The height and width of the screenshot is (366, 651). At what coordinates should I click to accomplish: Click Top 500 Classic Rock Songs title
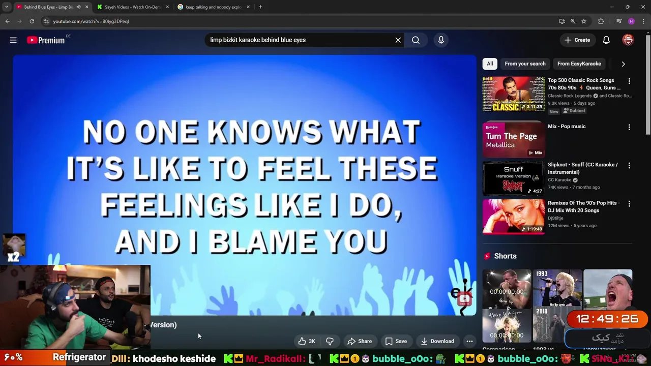coord(584,84)
